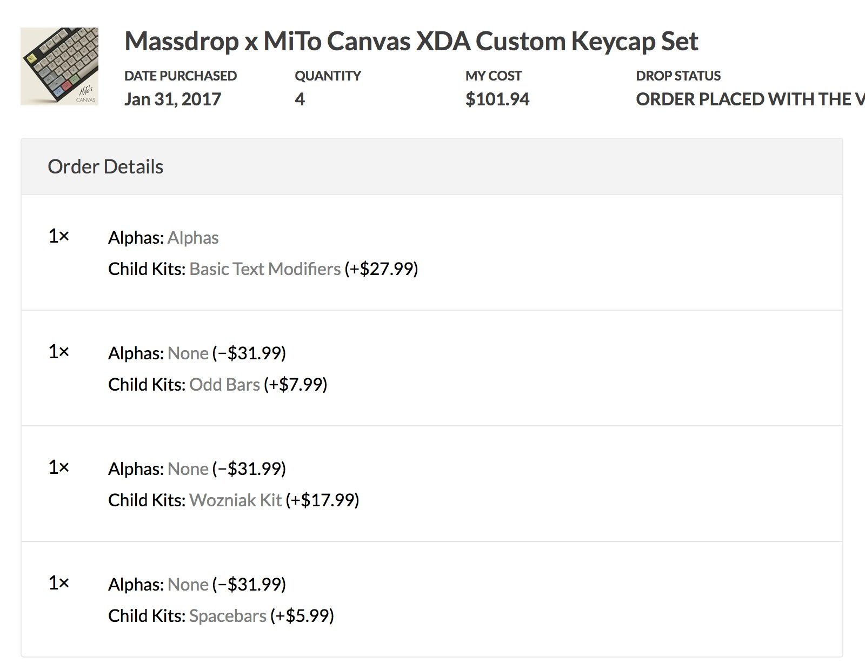Click the Order Details header
Viewport: 865px width, 670px height.
click(x=105, y=167)
